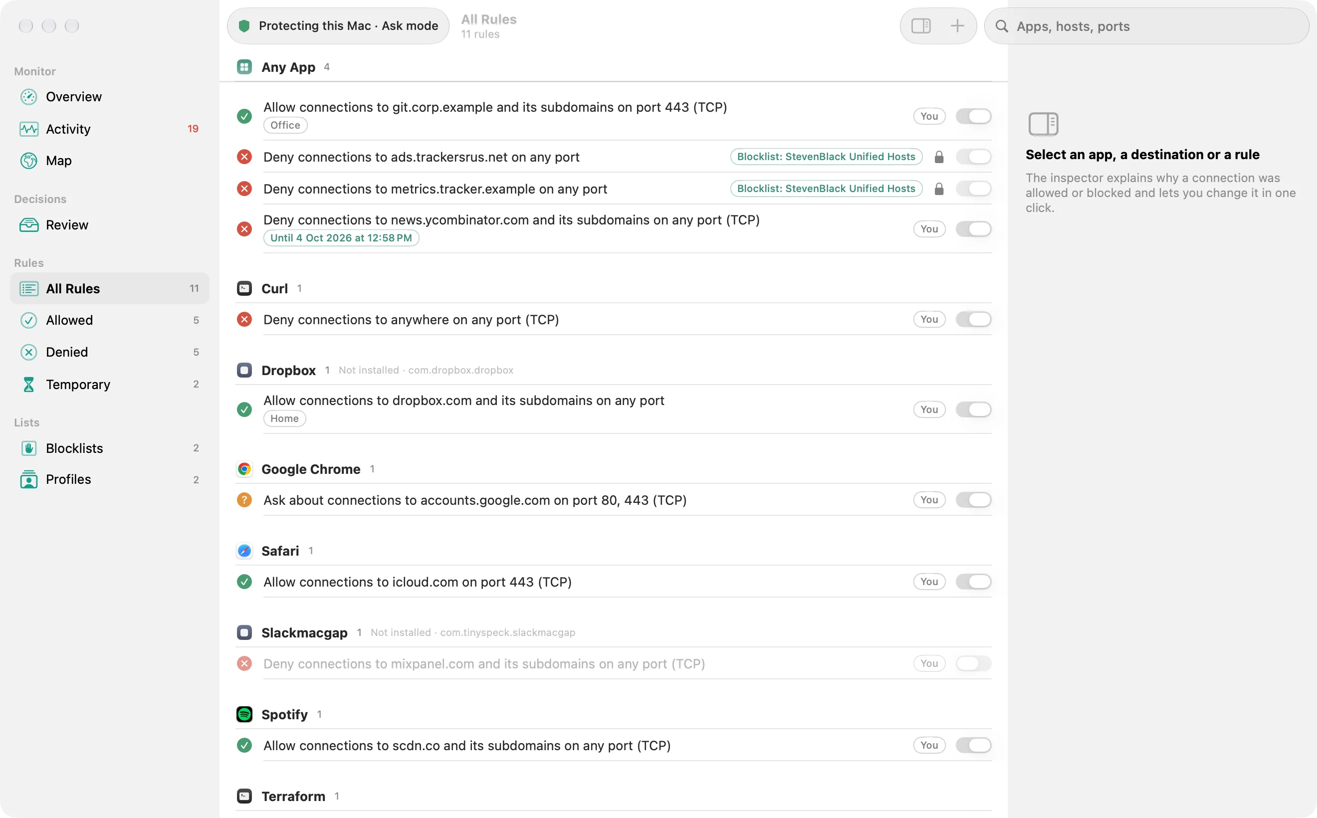Toggle the dropbox.com allow rule switch
This screenshot has height=818, width=1317.
(x=973, y=409)
